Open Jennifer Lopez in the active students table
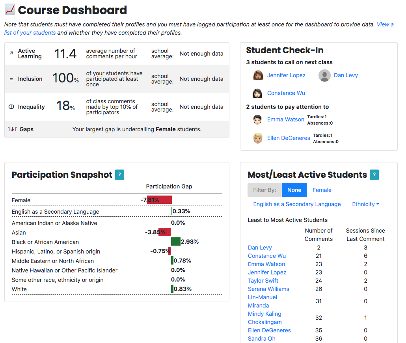The height and width of the screenshot is (343, 406). click(x=267, y=272)
